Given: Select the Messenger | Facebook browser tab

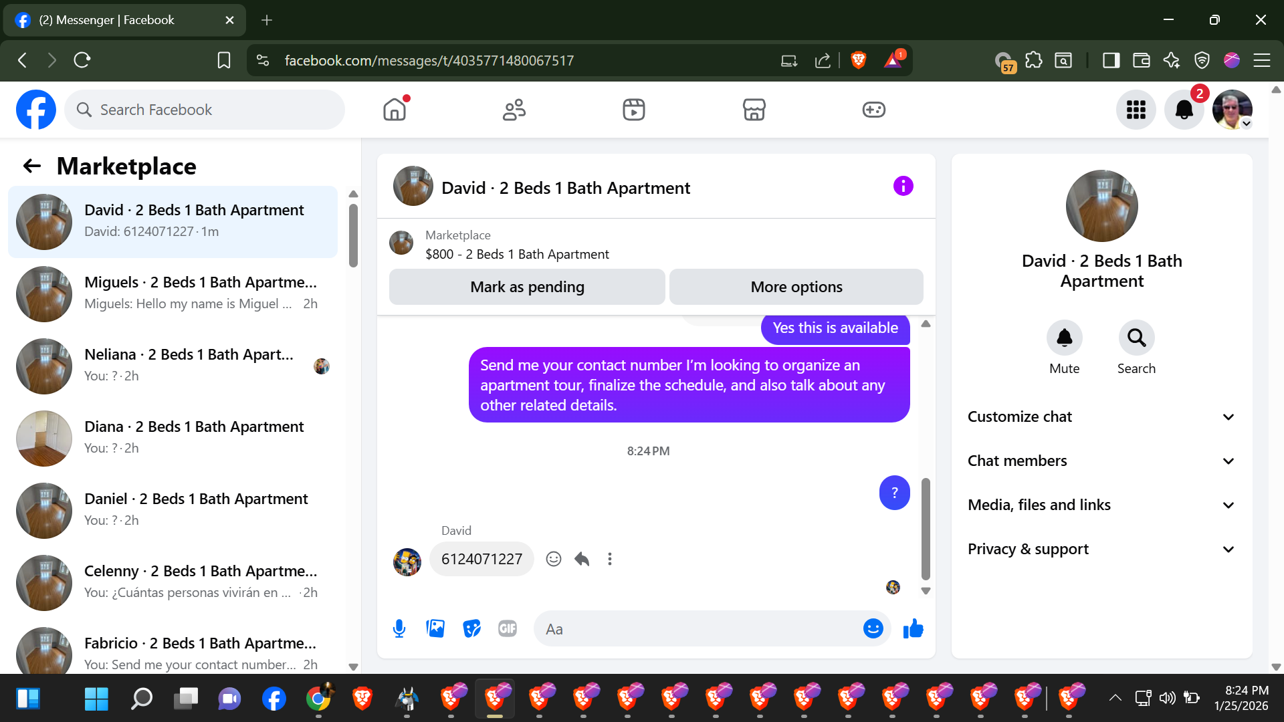Looking at the screenshot, I should (x=124, y=20).
